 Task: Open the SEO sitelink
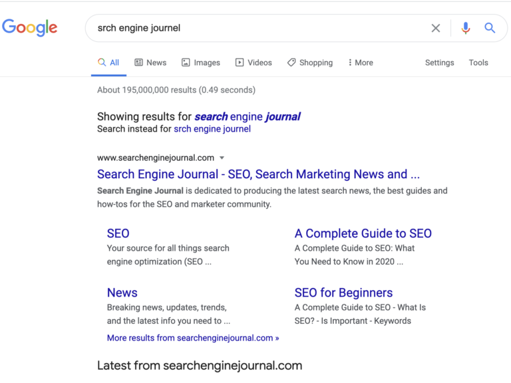coord(118,233)
